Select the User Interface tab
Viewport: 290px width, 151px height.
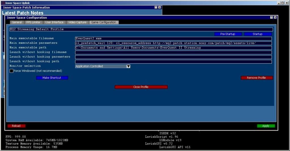[54, 22]
